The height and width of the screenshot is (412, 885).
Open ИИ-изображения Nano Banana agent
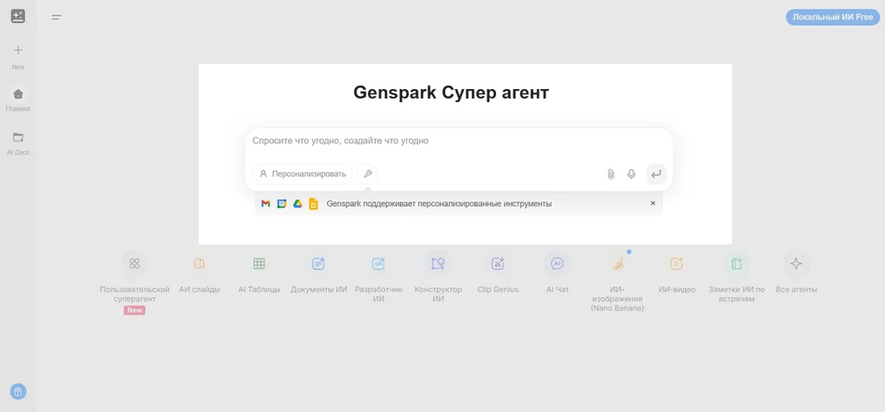pos(618,263)
